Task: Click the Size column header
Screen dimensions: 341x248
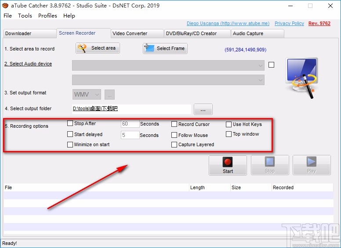Action: click(x=251, y=187)
